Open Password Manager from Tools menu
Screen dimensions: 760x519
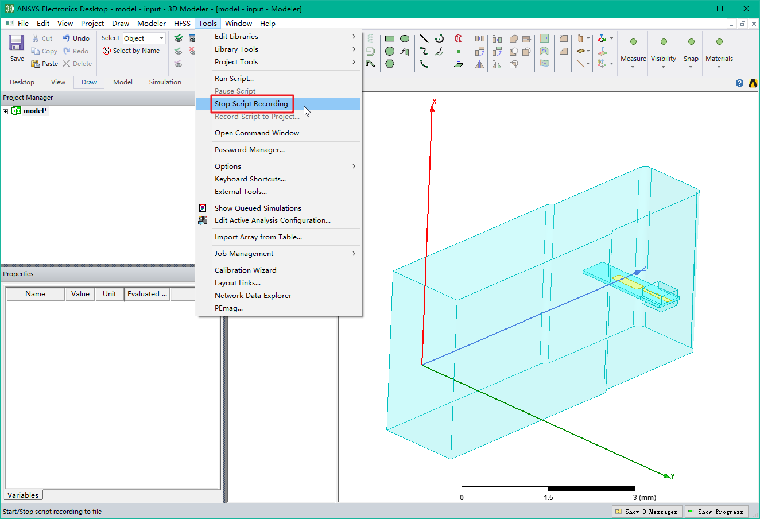pos(278,150)
